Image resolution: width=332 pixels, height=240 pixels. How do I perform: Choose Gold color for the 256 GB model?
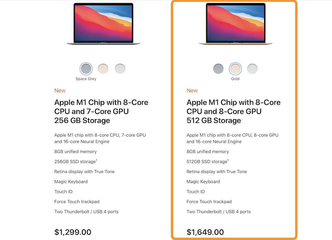click(x=103, y=69)
